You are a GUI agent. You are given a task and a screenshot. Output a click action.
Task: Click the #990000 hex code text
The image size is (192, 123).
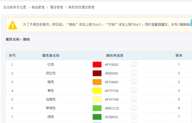point(111,74)
